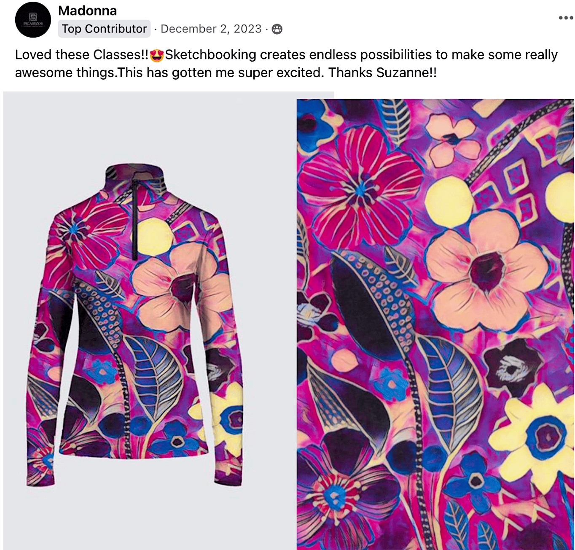Click the Top Contributor badge

(x=104, y=29)
